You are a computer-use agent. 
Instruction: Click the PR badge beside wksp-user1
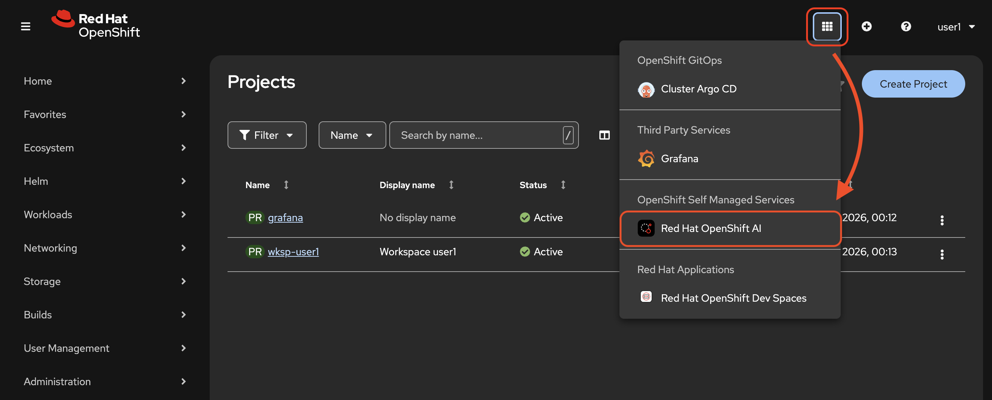point(255,252)
